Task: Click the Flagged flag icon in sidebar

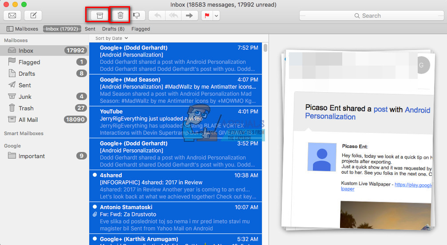Action: (x=12, y=62)
